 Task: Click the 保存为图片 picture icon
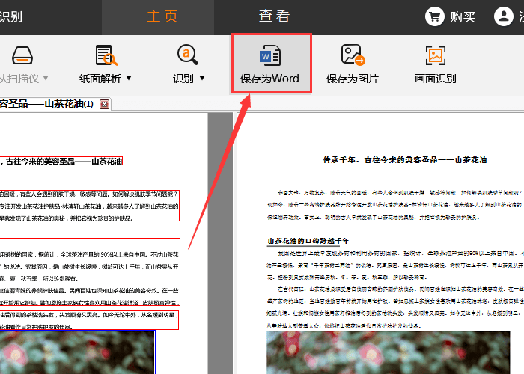pos(353,55)
